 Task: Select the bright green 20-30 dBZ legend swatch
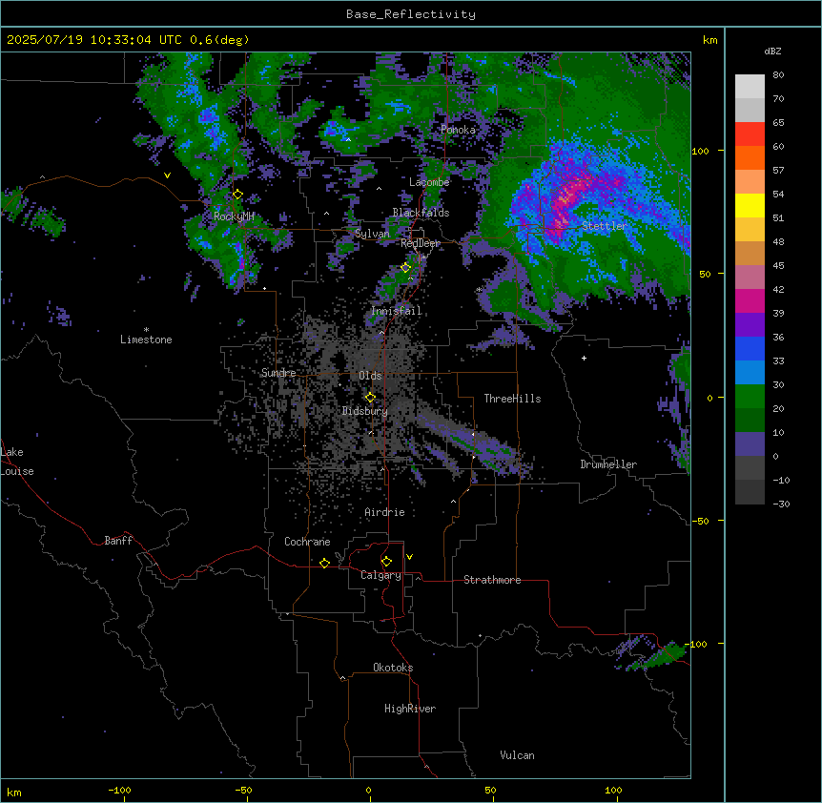point(750,397)
